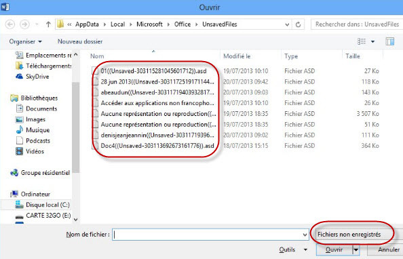Select file starting with 28 jun 2013
Image resolution: width=403 pixels, height=259 pixels.
point(157,82)
